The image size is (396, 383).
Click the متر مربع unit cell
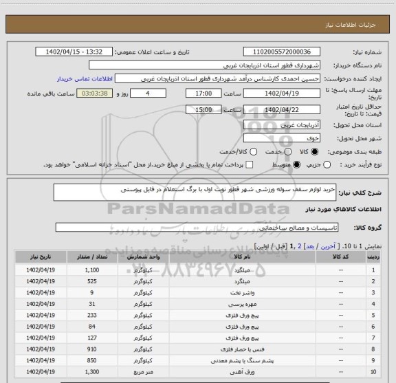(143, 372)
